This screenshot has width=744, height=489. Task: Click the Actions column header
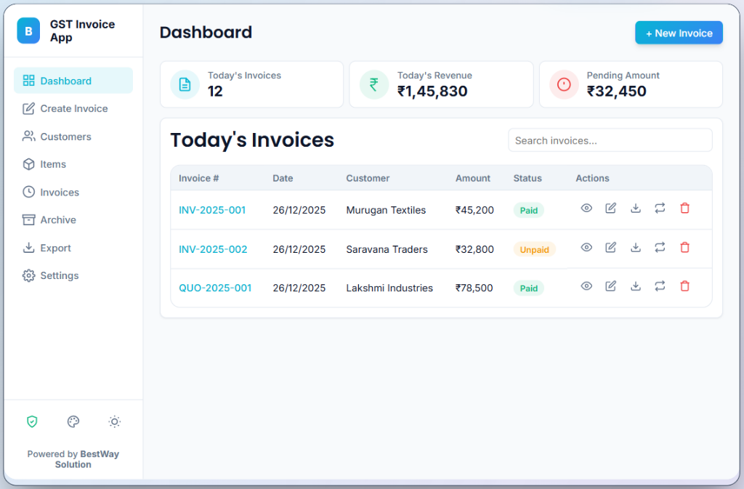[x=592, y=178]
